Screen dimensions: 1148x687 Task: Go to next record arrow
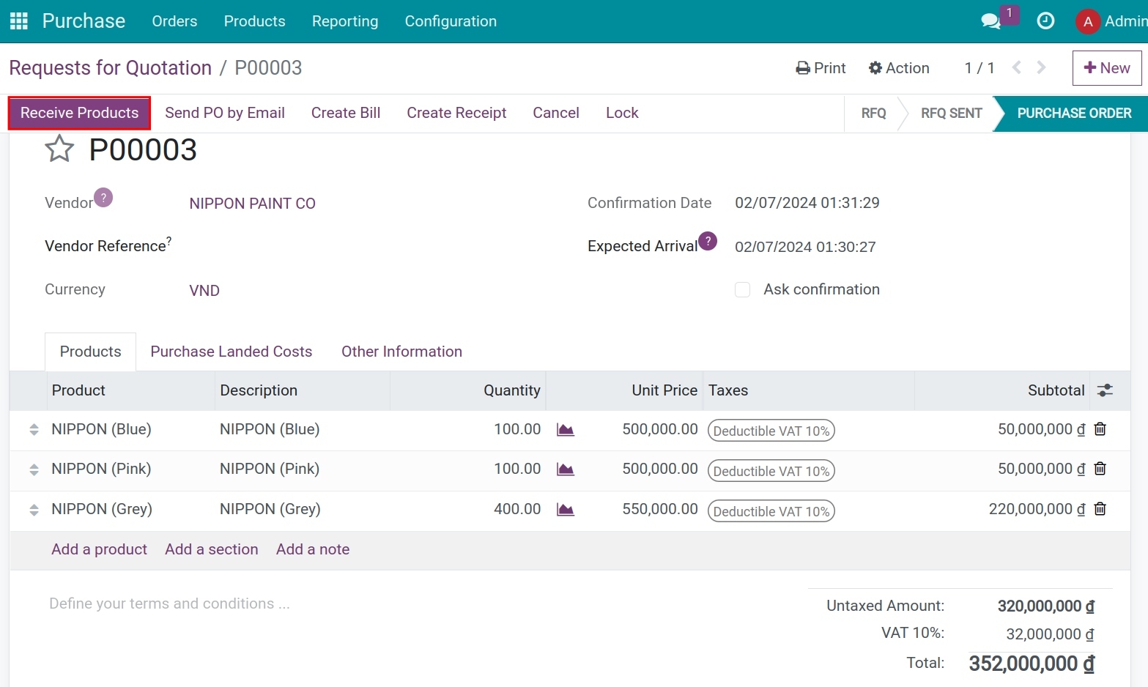click(1041, 67)
